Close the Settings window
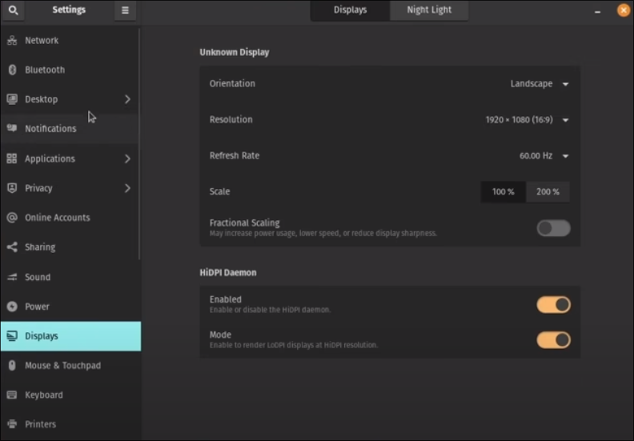The image size is (634, 441). [624, 10]
